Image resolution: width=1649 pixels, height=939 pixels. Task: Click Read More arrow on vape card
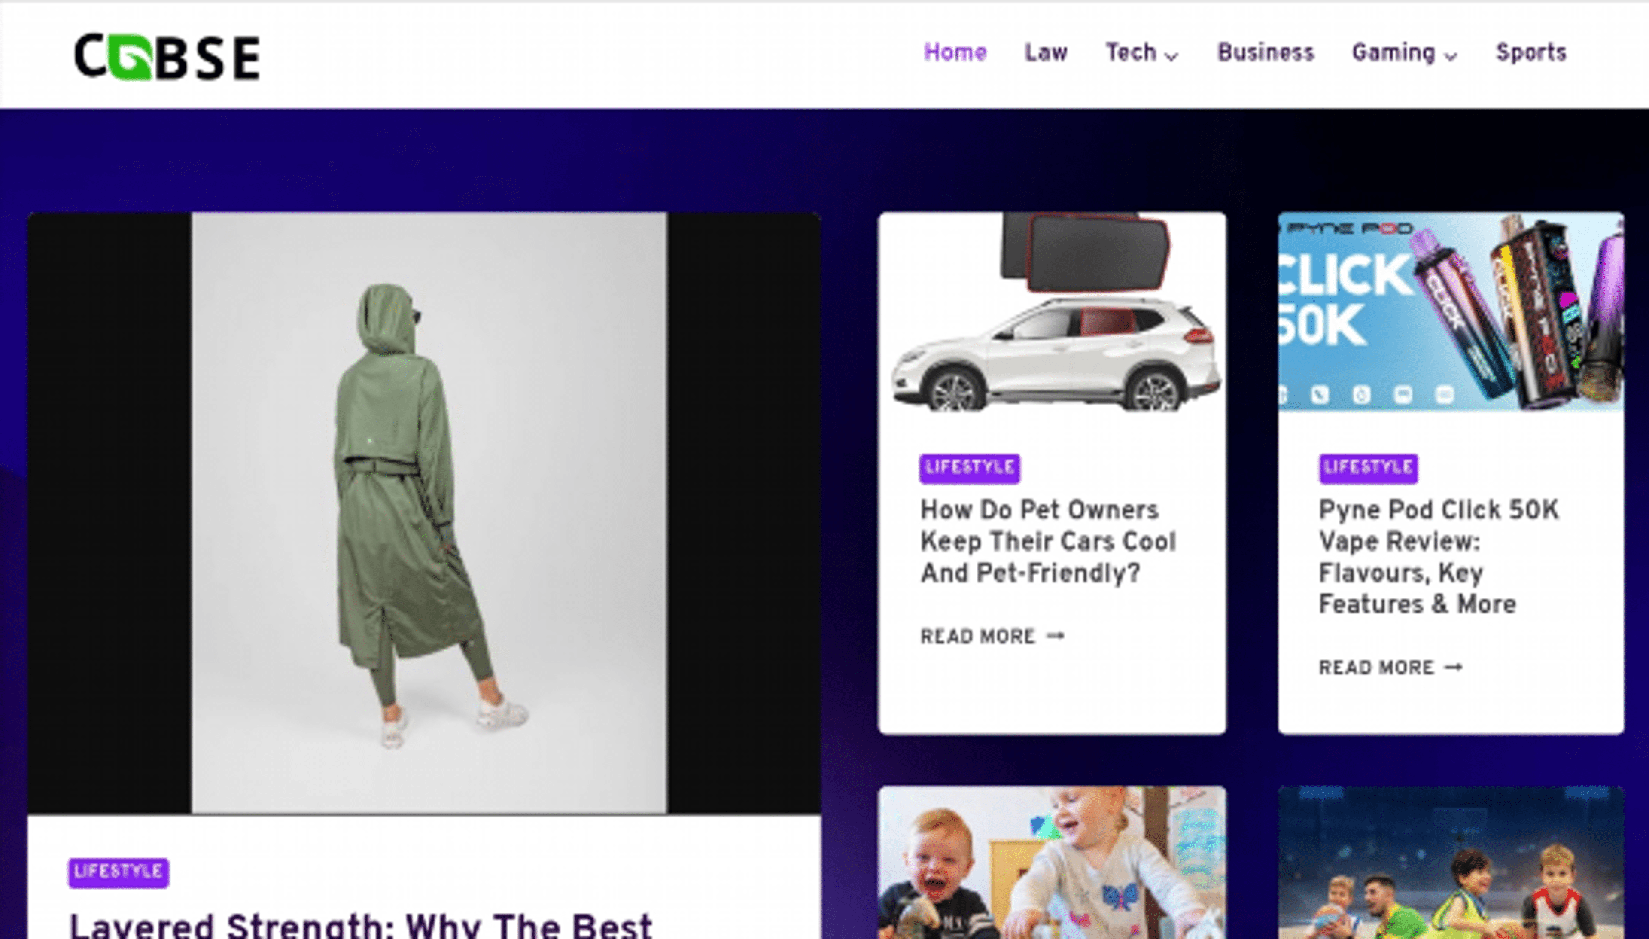[x=1453, y=668]
